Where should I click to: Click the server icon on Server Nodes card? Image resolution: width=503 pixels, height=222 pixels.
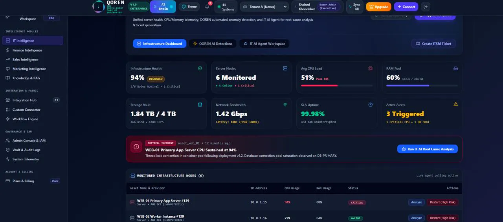point(285,68)
